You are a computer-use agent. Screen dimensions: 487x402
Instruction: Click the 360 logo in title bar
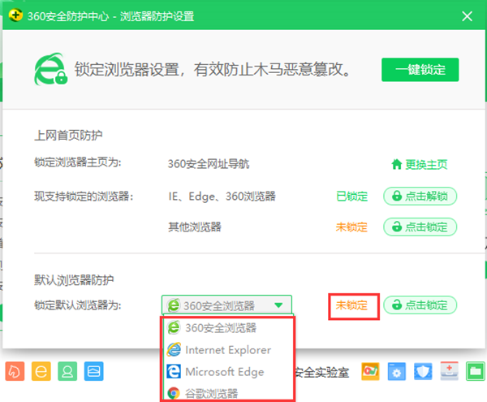point(16,15)
